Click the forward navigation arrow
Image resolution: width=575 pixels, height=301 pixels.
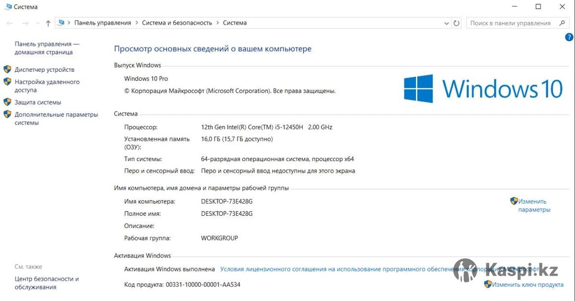pyautogui.click(x=25, y=23)
